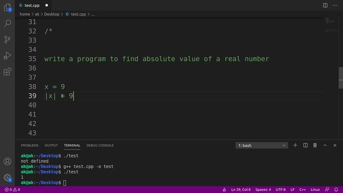Open the feedback icon in status bar
The image size is (343, 193).
point(327,189)
